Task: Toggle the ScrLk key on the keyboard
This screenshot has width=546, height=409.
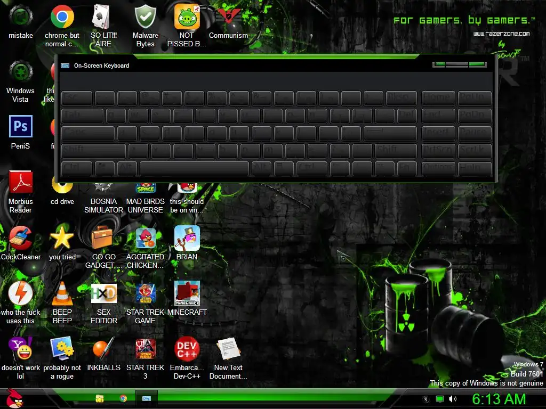Action: pos(475,151)
